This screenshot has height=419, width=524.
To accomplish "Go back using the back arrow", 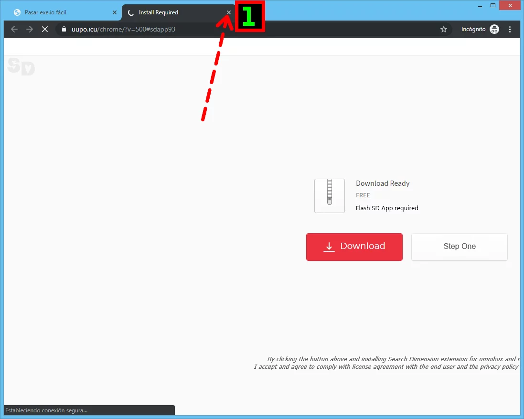I will (x=14, y=29).
